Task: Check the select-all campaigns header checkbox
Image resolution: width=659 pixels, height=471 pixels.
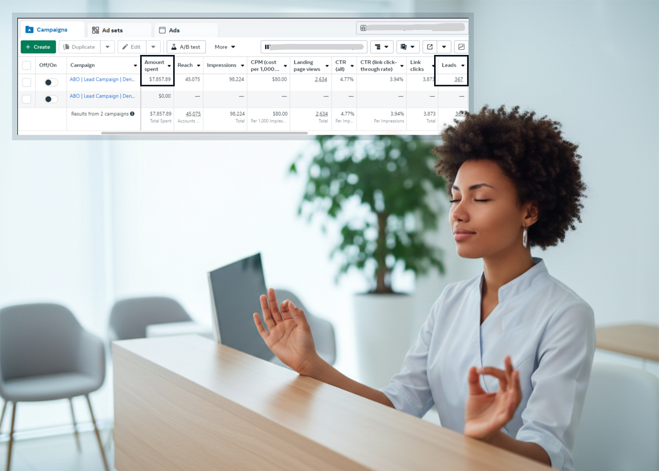Action: pos(27,65)
